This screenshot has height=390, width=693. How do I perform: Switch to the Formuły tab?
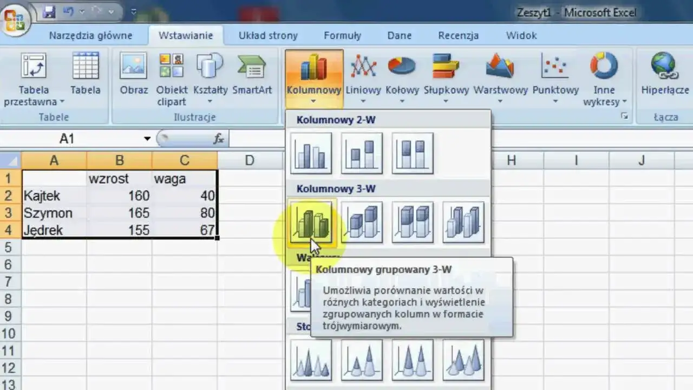342,36
